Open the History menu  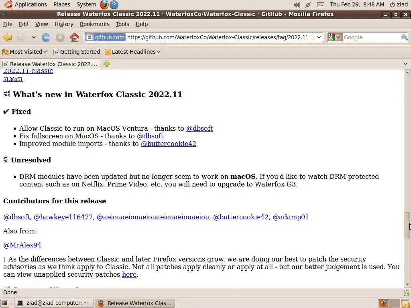tap(64, 24)
